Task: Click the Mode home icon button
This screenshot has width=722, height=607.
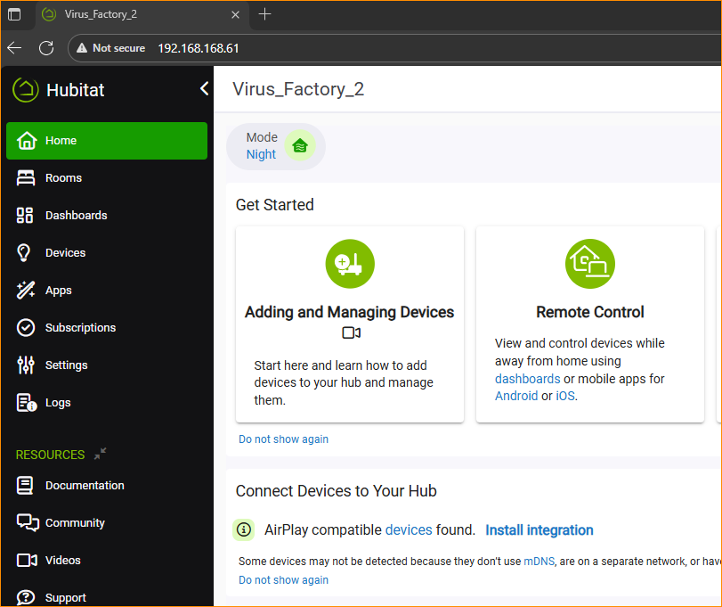Action: point(300,146)
